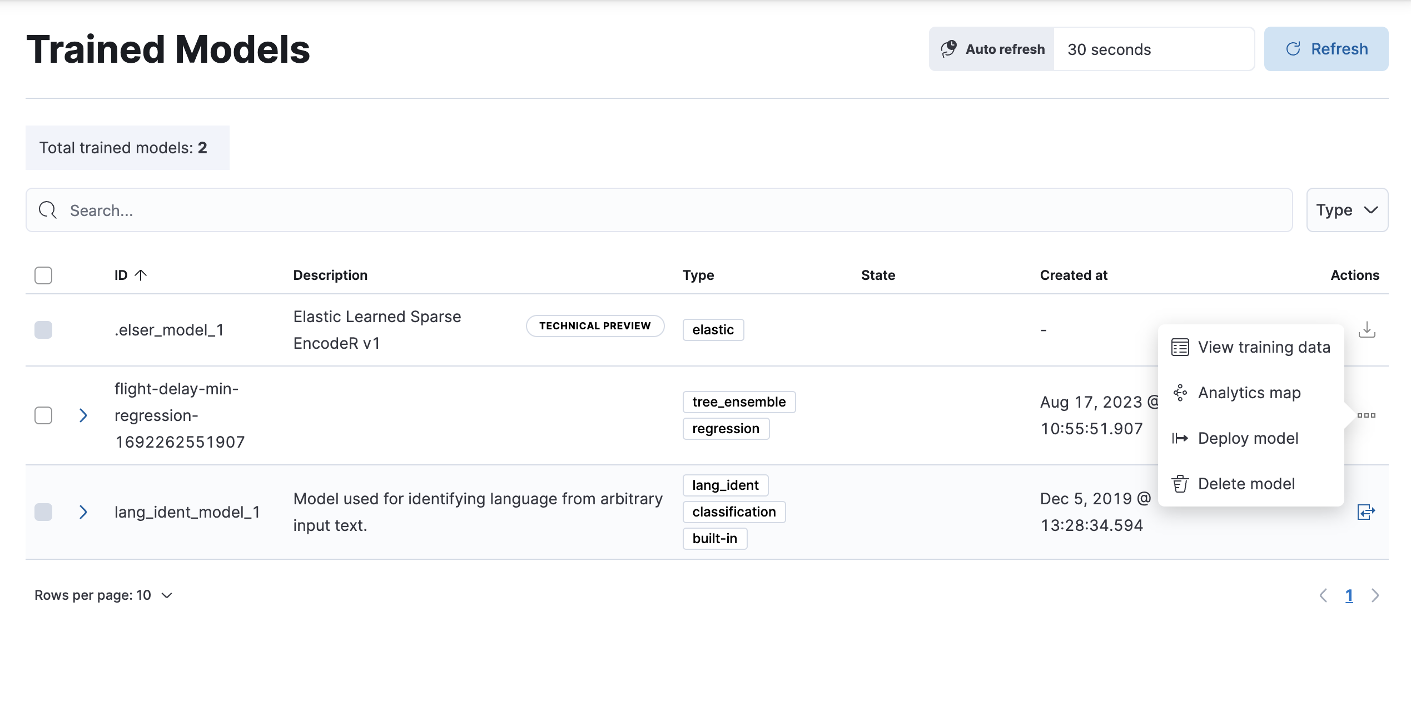1411x702 pixels.
Task: Open the Rows per page dropdown
Action: 103,595
